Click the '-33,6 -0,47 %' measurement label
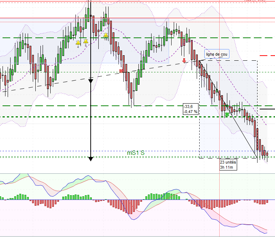275x237 pixels. (x=190, y=109)
